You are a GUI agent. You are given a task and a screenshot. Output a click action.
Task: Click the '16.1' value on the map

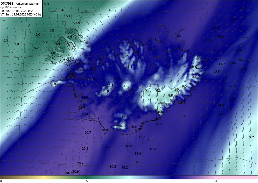212,50
